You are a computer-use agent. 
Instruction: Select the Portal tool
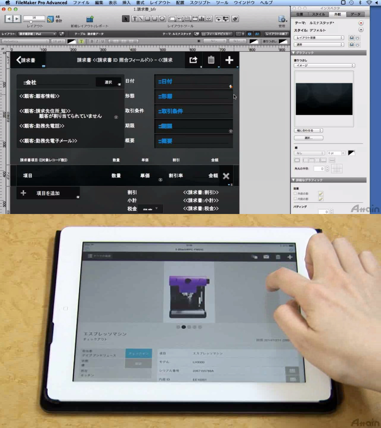pos(195,19)
